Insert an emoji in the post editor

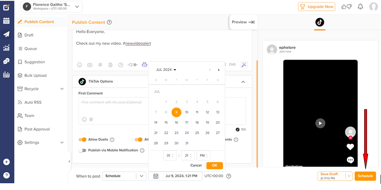79,65
